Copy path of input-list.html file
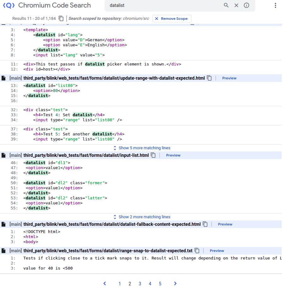 click(153, 155)
